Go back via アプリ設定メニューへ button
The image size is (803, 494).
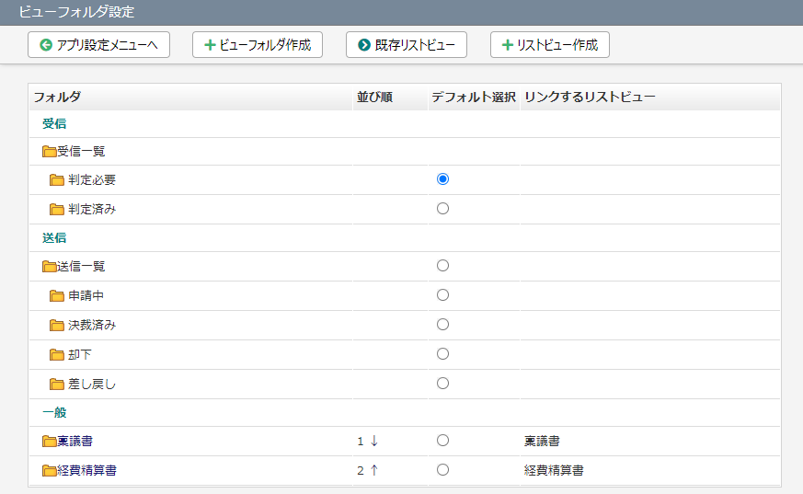[98, 45]
